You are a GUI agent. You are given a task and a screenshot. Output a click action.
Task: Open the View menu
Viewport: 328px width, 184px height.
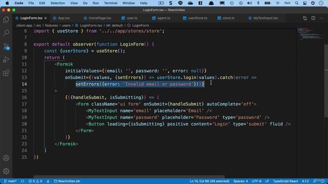[x=74, y=3]
